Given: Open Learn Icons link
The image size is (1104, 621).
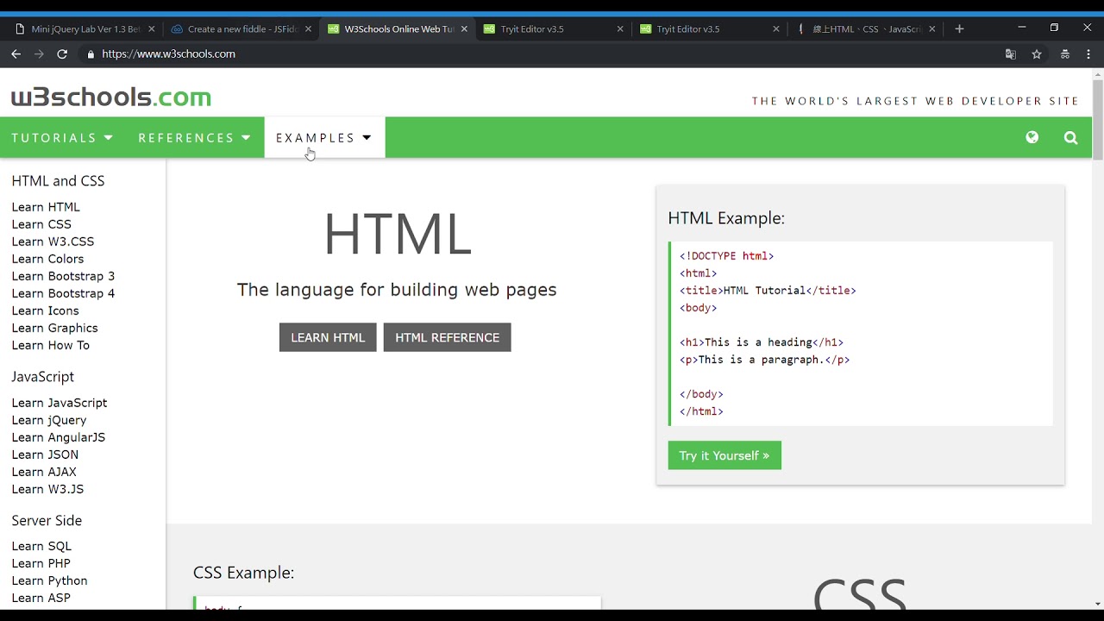Looking at the screenshot, I should (x=45, y=310).
